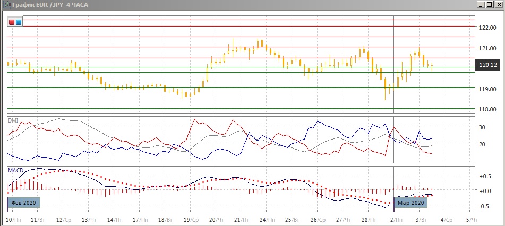
Task: Click the DMI axis value 20
Action: coord(482,144)
